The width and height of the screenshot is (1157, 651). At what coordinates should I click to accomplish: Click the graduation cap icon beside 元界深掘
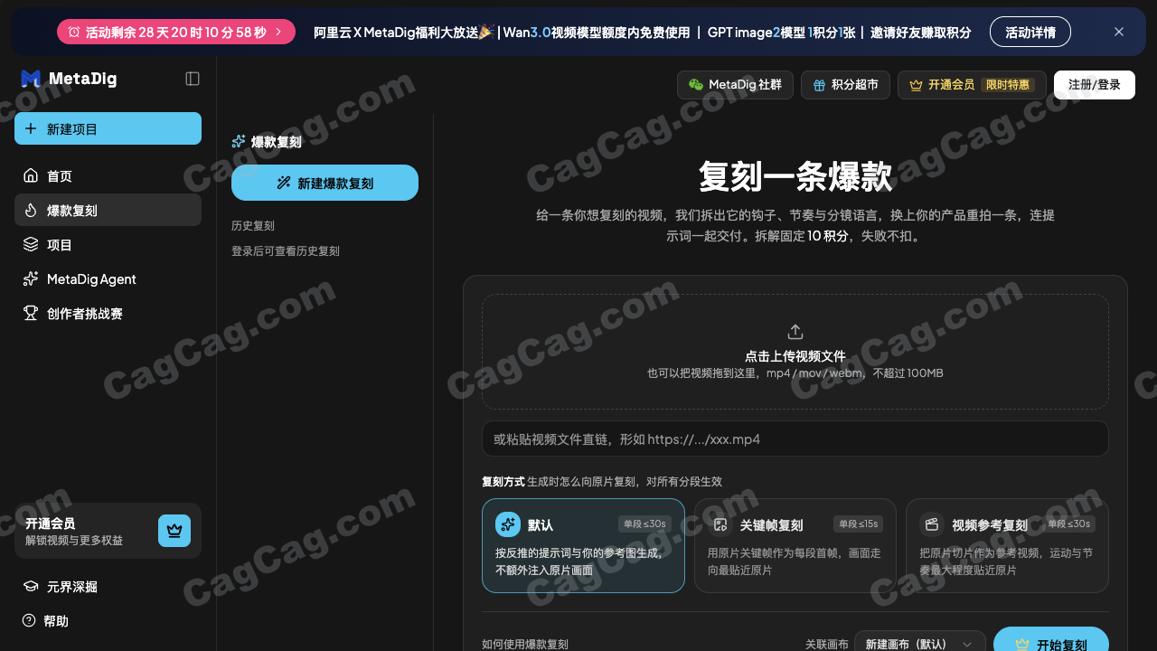coord(29,586)
